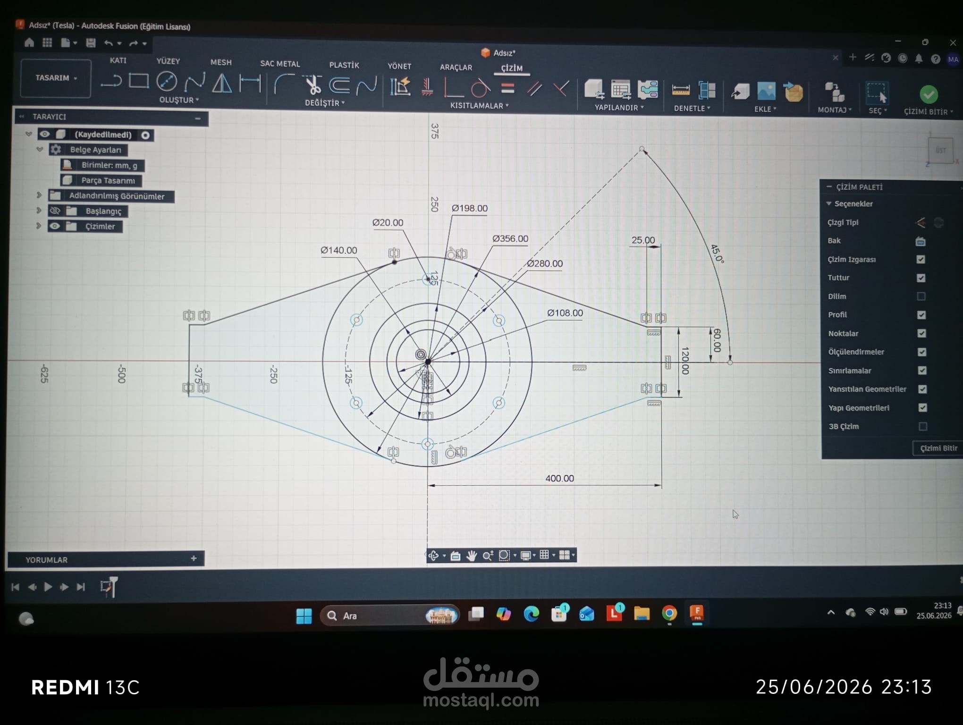Click the Orbit tool in navigation bar

(x=433, y=556)
